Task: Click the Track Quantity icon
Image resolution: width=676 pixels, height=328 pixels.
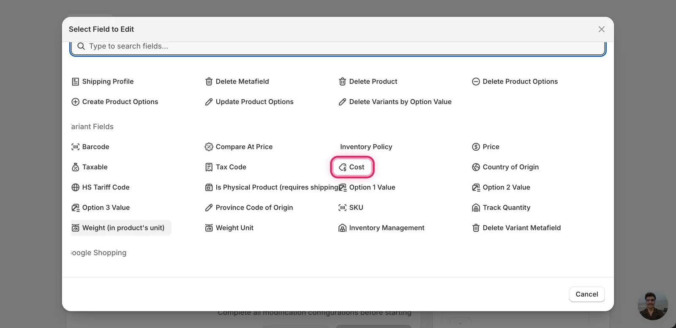Action: click(x=476, y=208)
